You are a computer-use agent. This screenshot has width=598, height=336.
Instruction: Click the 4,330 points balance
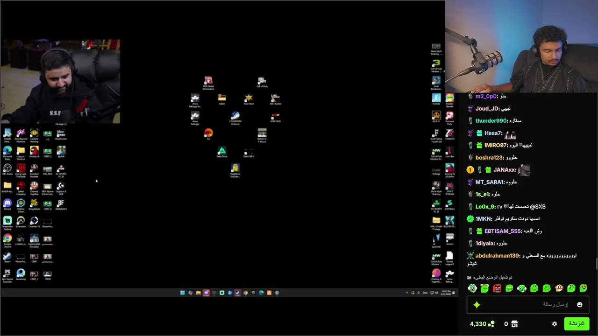[482, 324]
